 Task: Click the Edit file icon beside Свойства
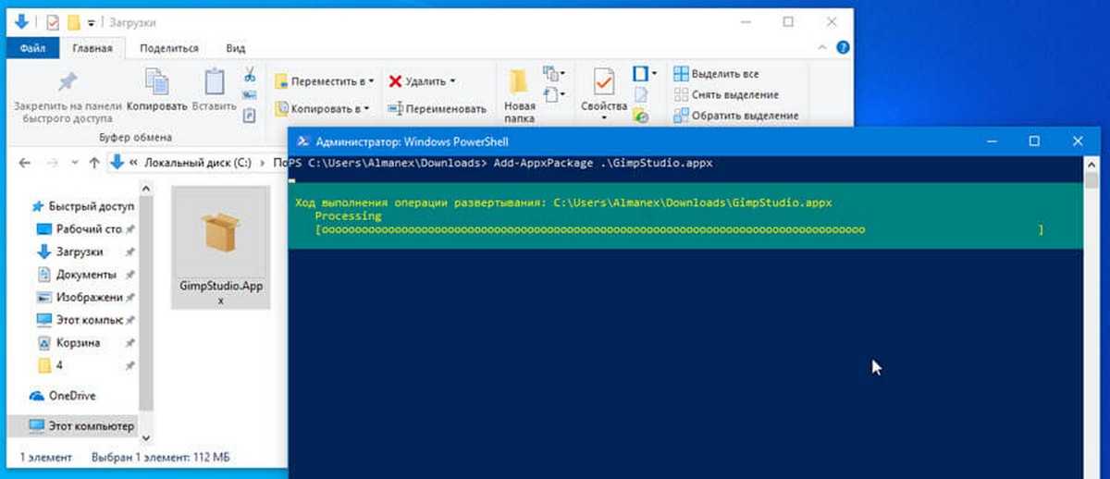[641, 95]
